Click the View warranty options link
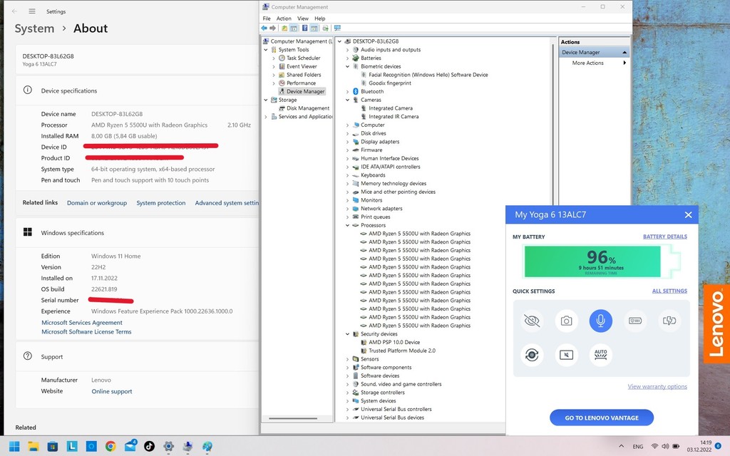 (657, 386)
